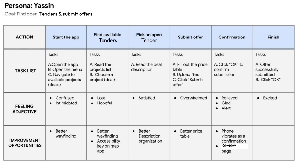
Task: Click the IMPROVEMENT OPPORTUNITIES row header
Action: pyautogui.click(x=24, y=143)
